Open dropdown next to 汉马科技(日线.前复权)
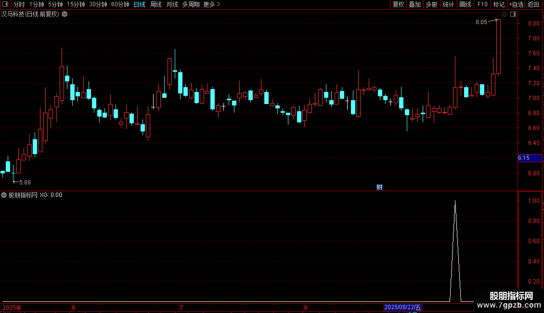Image resolution: width=544 pixels, height=313 pixels. 65,14
